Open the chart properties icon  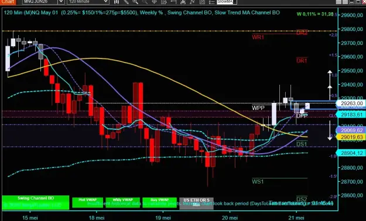pyautogui.click(x=202, y=2)
